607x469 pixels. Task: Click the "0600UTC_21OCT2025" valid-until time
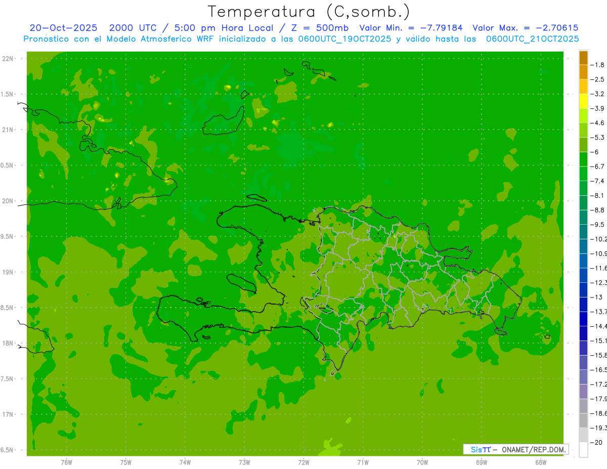click(x=533, y=38)
